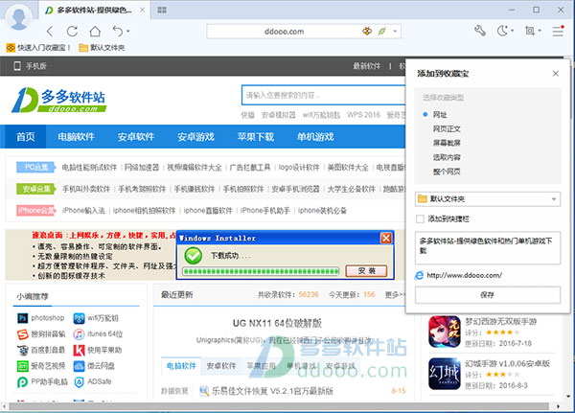Click the site search input field

324,96
